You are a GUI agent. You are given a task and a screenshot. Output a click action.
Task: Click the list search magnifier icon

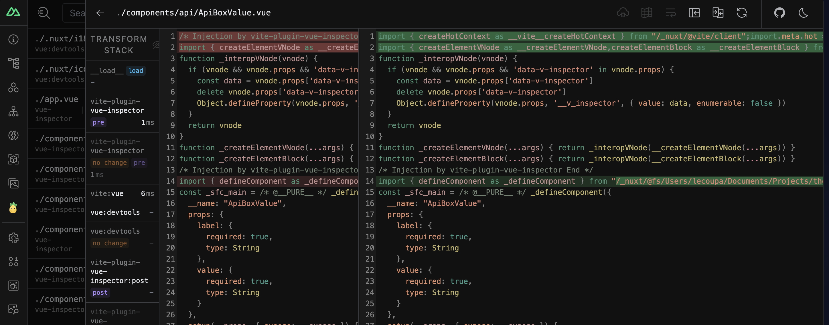(x=44, y=13)
